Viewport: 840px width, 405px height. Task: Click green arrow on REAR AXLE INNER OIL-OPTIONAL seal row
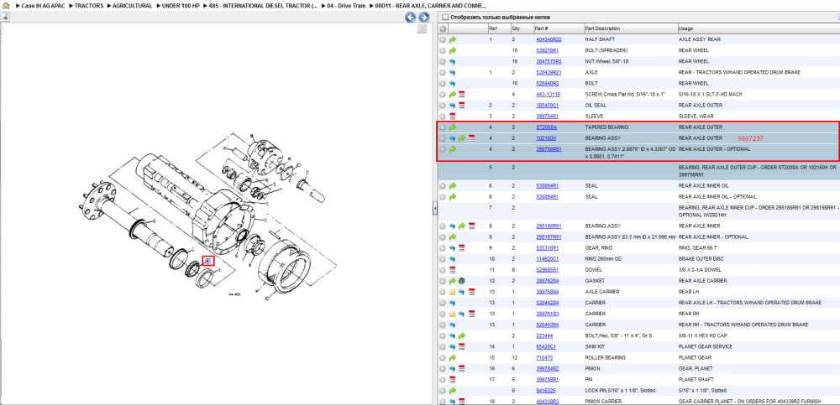[x=452, y=197]
